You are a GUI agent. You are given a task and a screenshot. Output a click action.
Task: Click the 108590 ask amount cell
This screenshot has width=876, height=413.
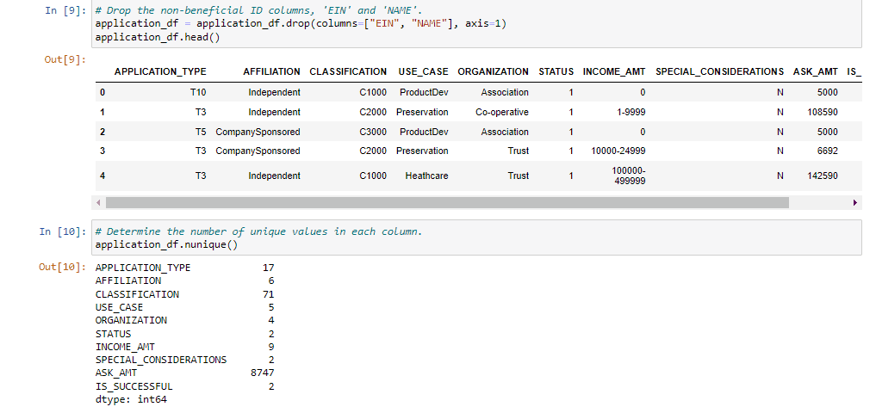click(823, 112)
